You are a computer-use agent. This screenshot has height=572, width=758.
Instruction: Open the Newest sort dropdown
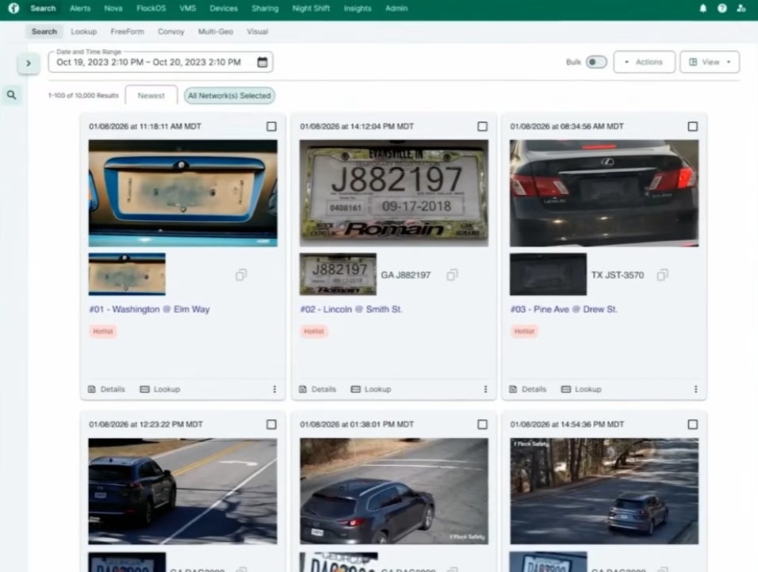coord(151,96)
